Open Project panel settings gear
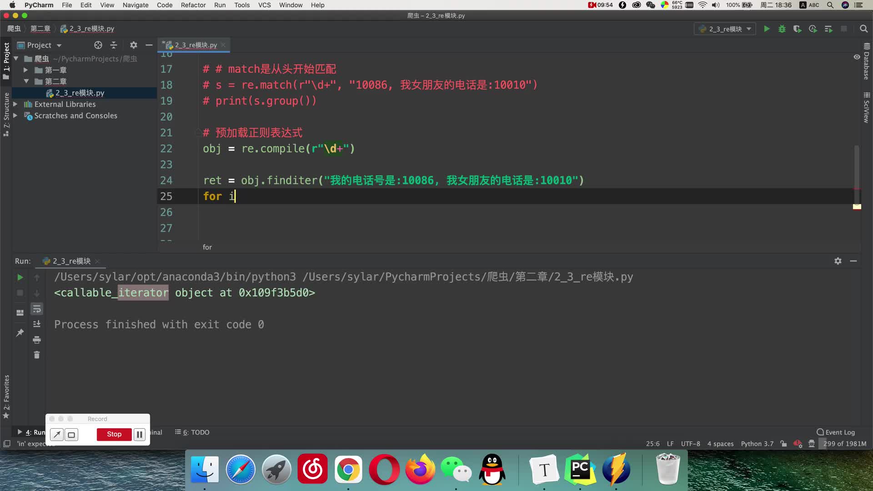The height and width of the screenshot is (491, 873). coord(133,45)
